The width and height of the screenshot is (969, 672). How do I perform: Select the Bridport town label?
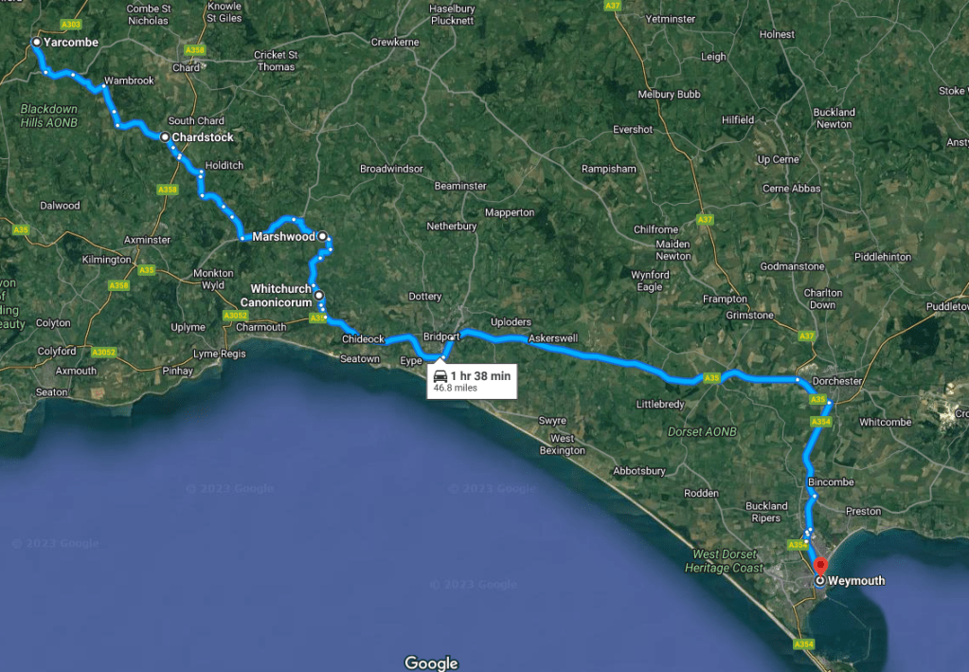pos(441,336)
